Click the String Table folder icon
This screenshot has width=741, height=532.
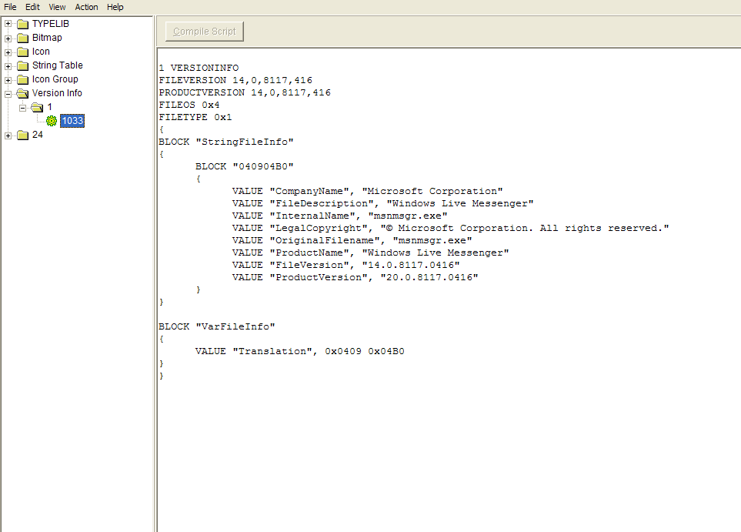point(22,65)
